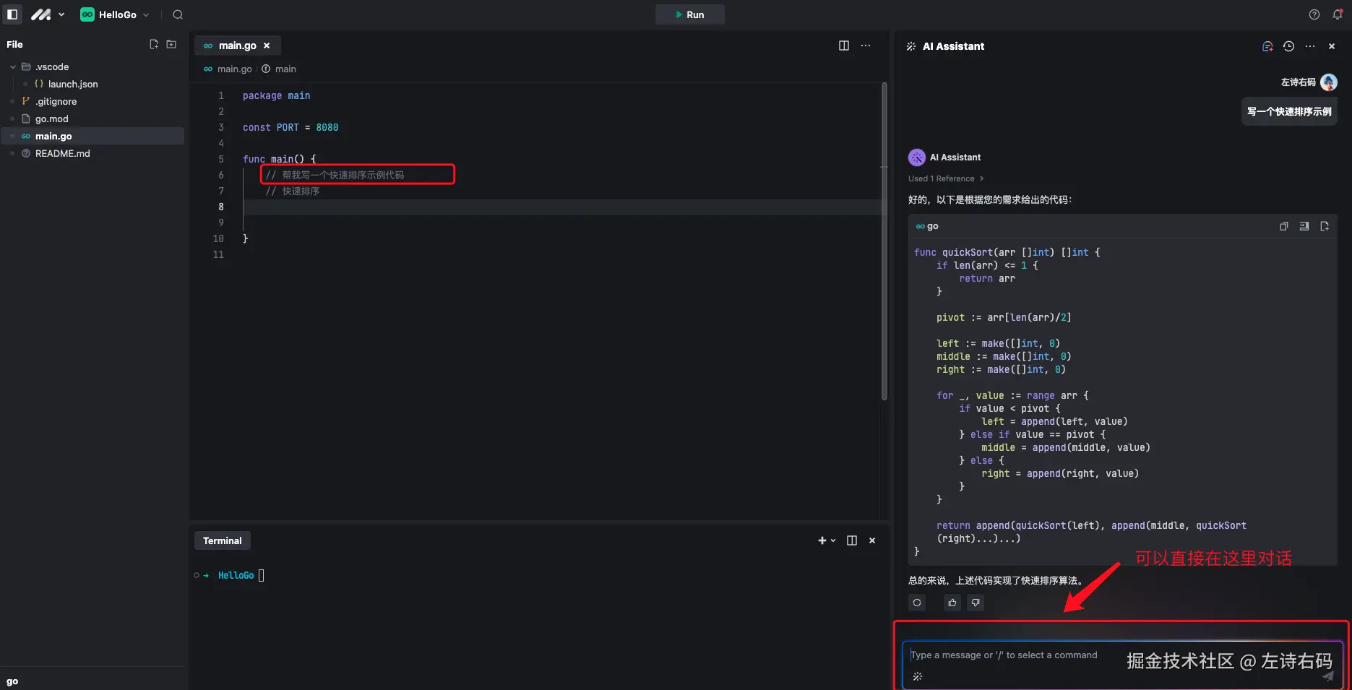Screen dimensions: 1352x690
Task: Click the AI Assistant avatar icon in reply
Action: pyautogui.click(x=917, y=157)
